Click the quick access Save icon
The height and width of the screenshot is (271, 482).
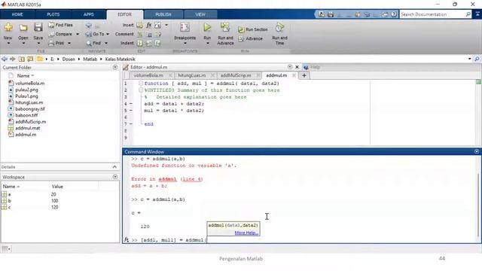point(331,14)
